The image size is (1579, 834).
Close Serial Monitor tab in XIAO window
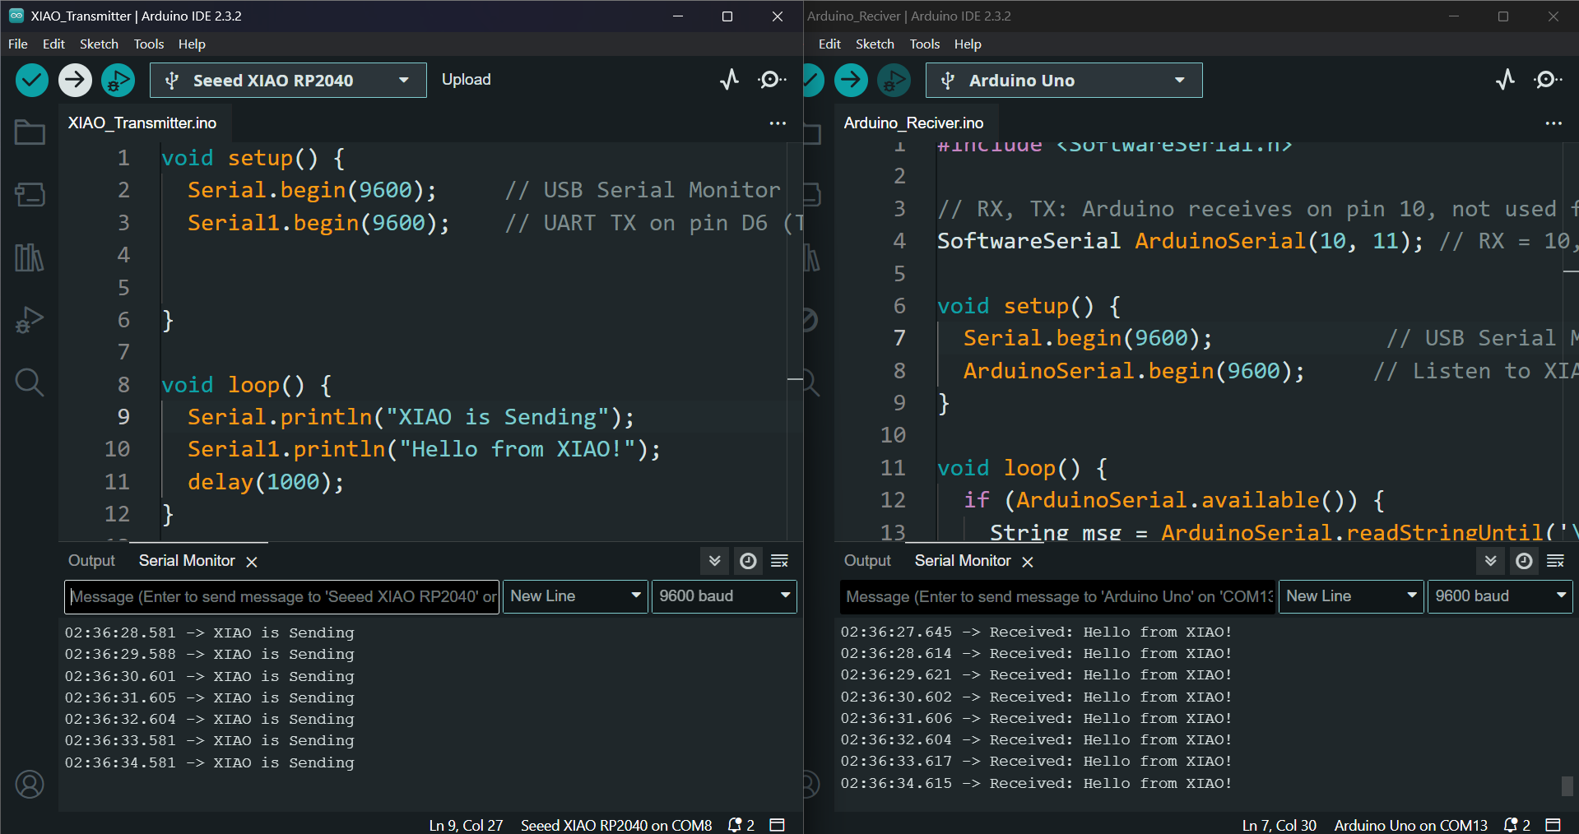pyautogui.click(x=252, y=562)
